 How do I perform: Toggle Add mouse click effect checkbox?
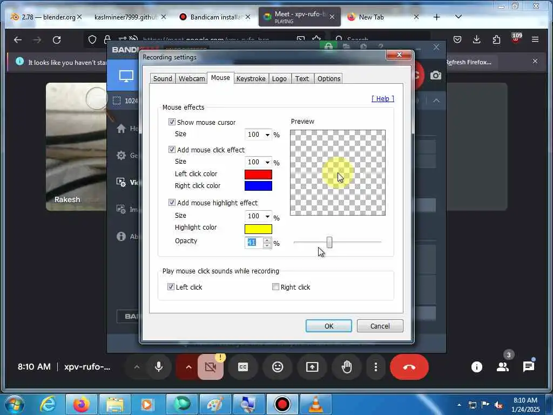(172, 150)
